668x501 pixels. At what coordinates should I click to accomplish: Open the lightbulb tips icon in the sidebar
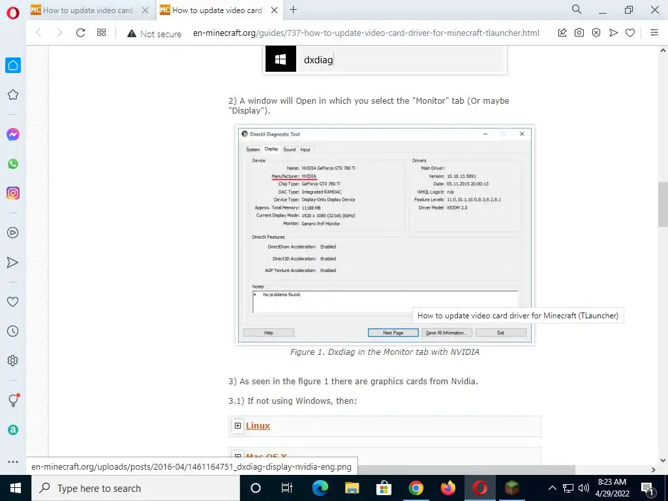point(13,400)
